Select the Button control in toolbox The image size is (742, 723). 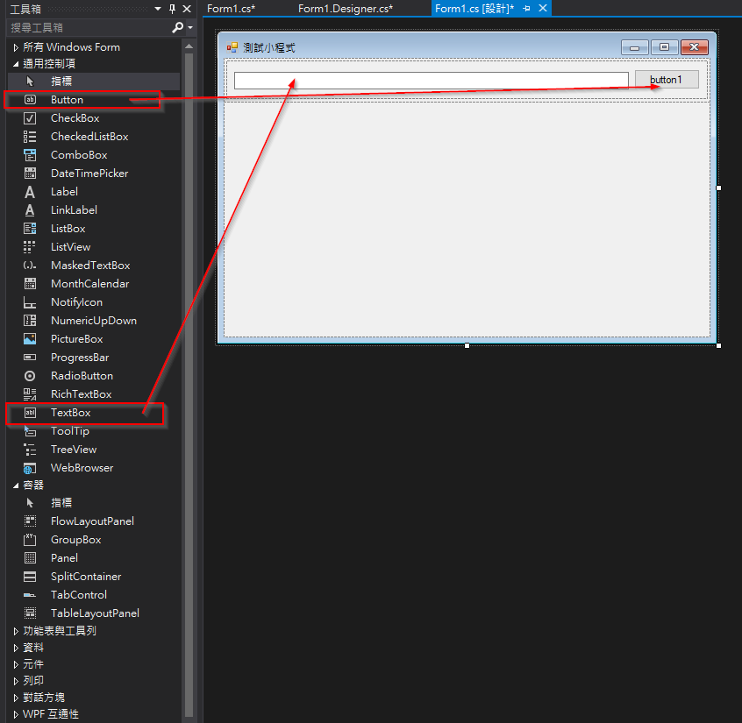pos(67,100)
